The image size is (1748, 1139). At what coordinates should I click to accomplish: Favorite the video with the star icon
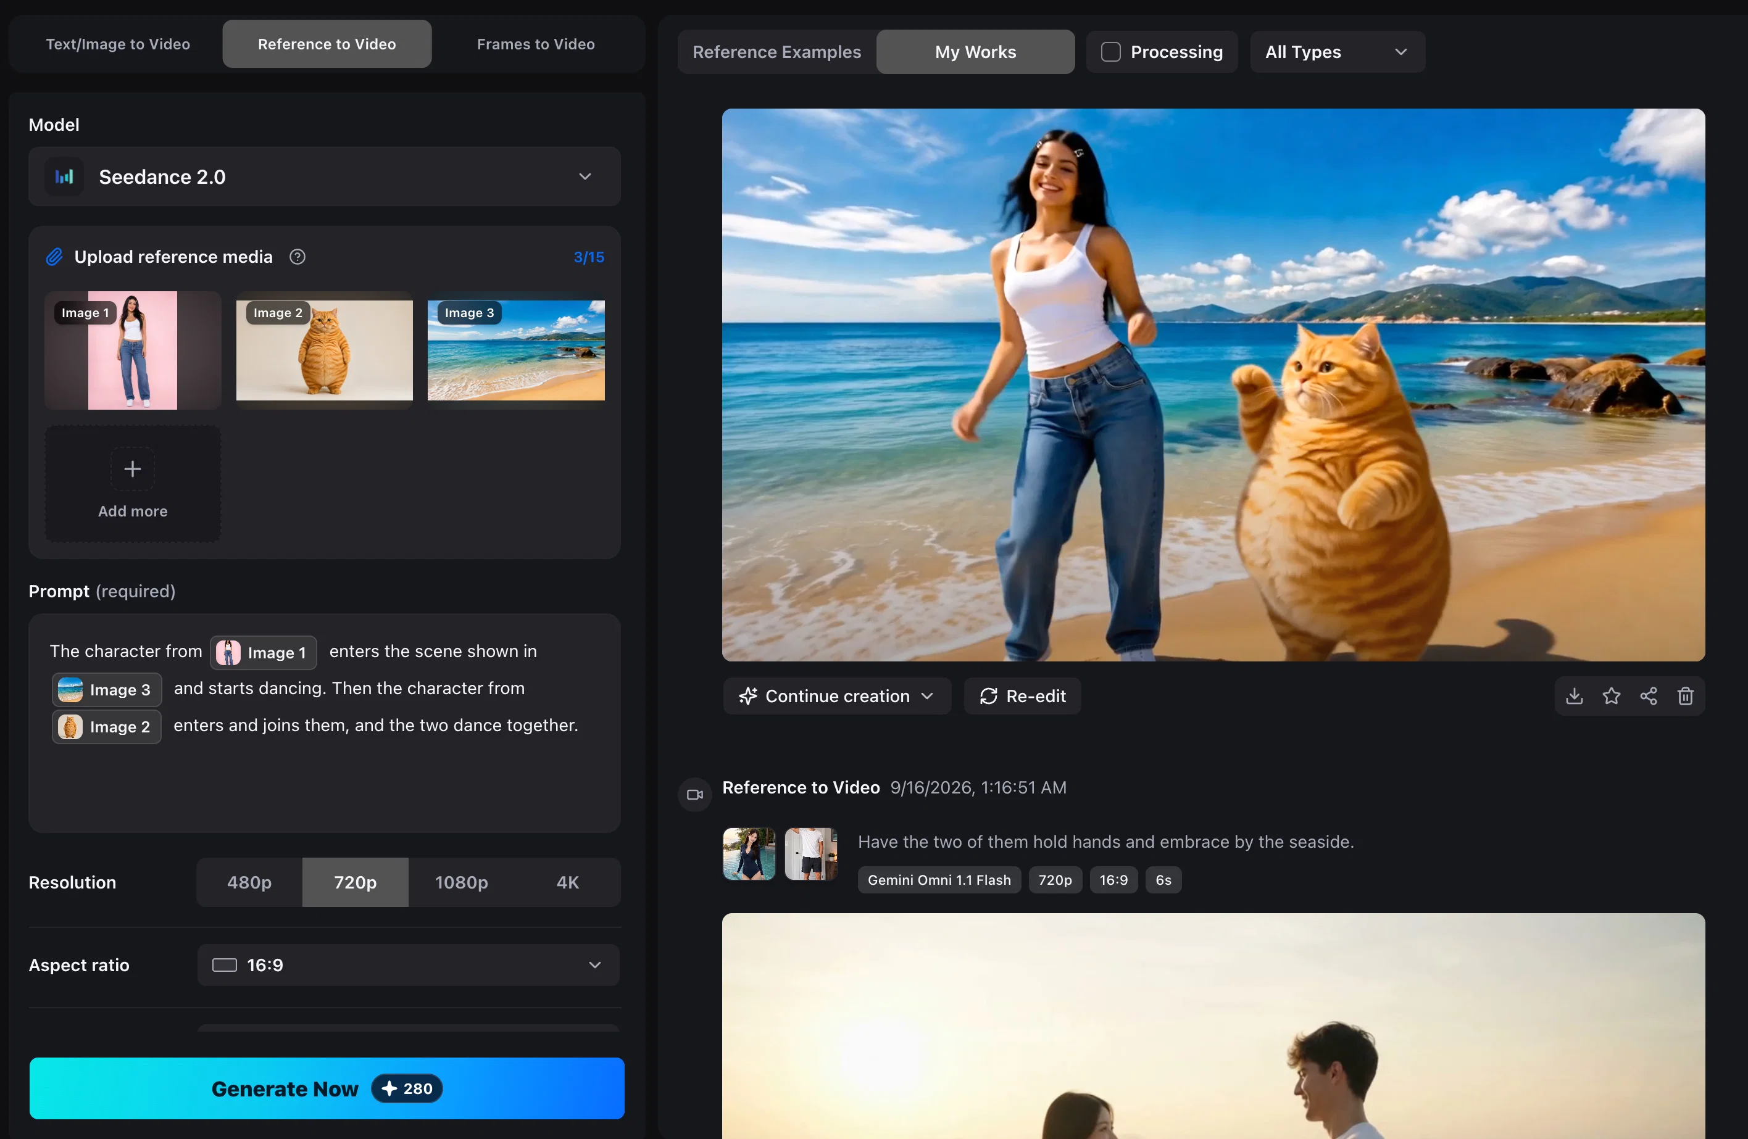1610,695
